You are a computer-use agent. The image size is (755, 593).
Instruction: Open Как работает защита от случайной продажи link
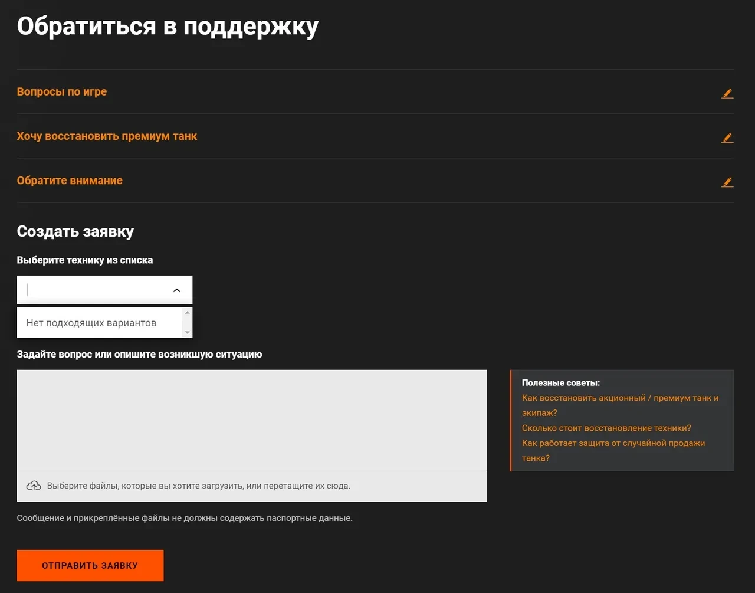click(x=613, y=443)
